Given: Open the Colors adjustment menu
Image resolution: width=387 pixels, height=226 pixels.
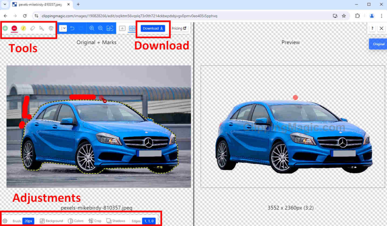Looking at the screenshot, I should coord(76,221).
